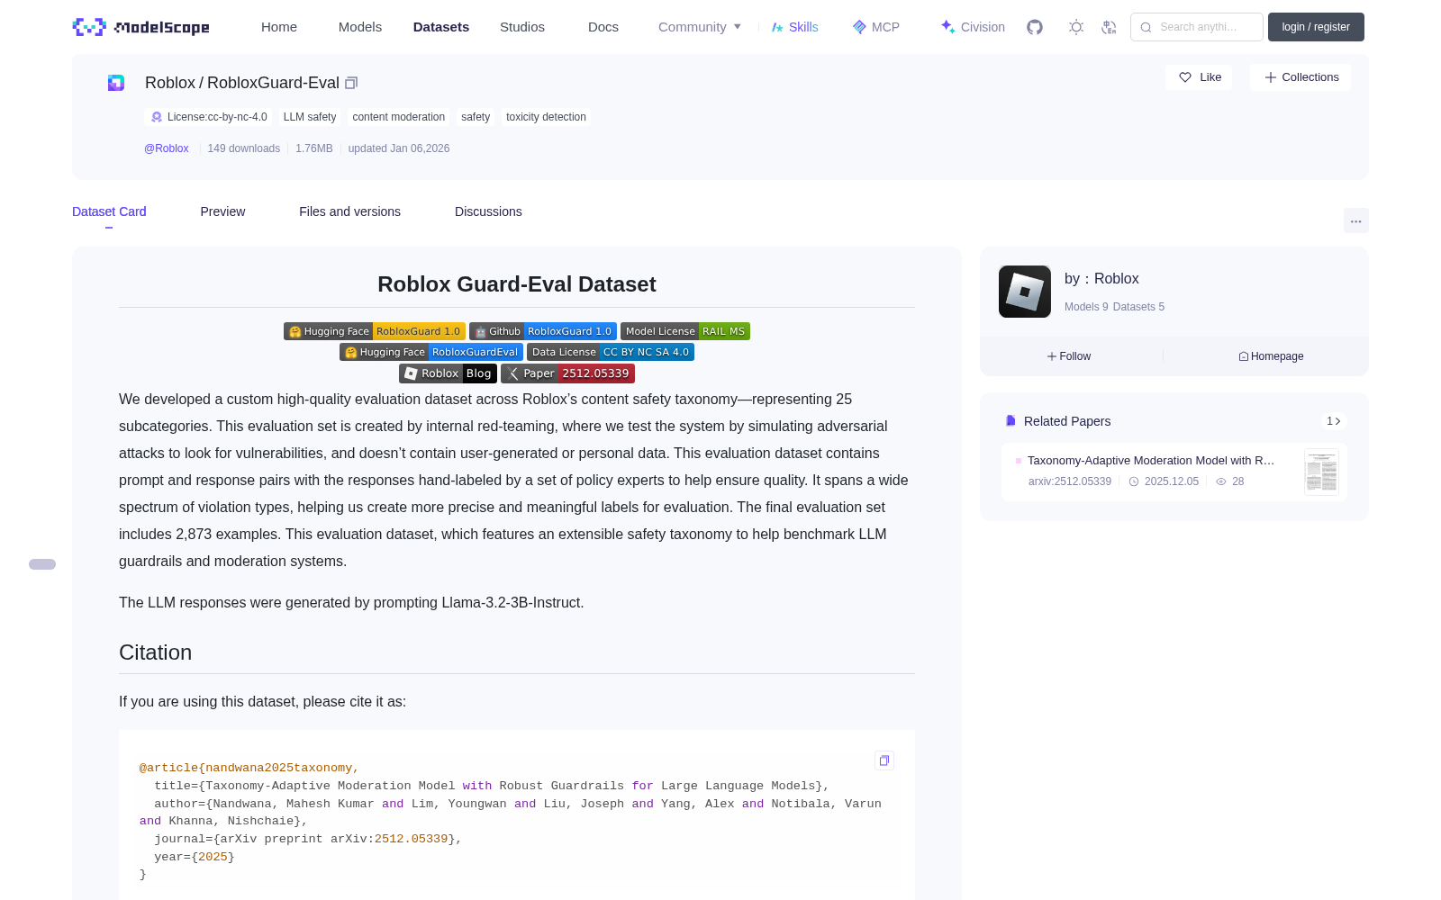Expand the Community dropdown
Screen dimensions: 1441x900
point(700,27)
